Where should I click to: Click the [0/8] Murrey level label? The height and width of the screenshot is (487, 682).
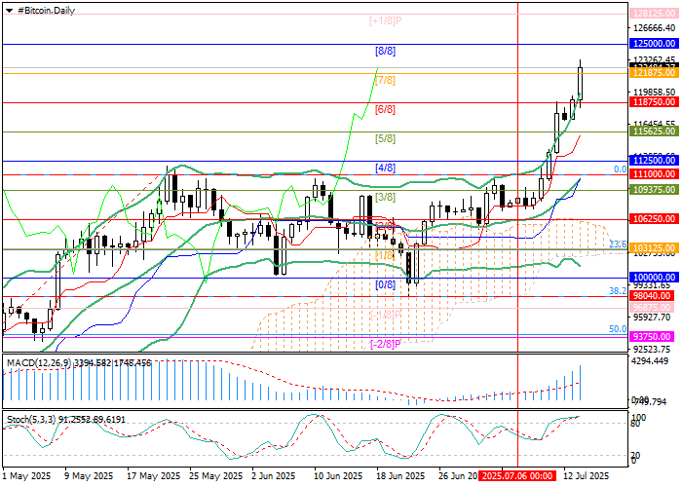[x=386, y=284]
